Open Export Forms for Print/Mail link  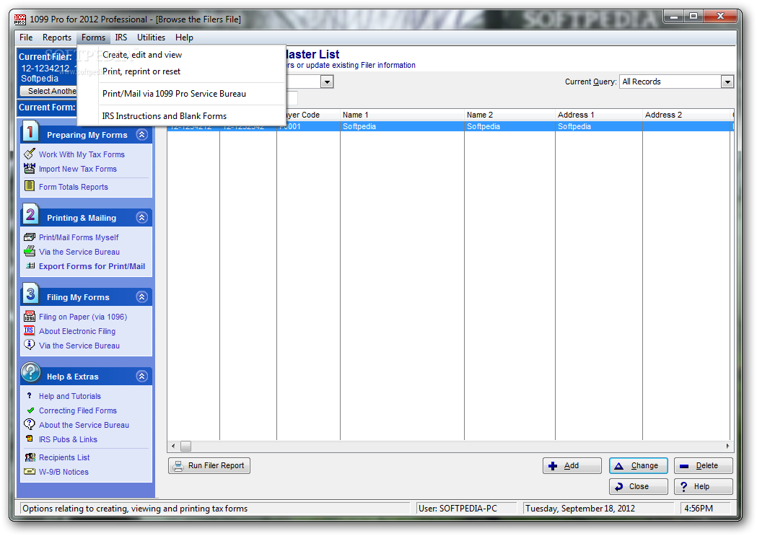click(92, 266)
